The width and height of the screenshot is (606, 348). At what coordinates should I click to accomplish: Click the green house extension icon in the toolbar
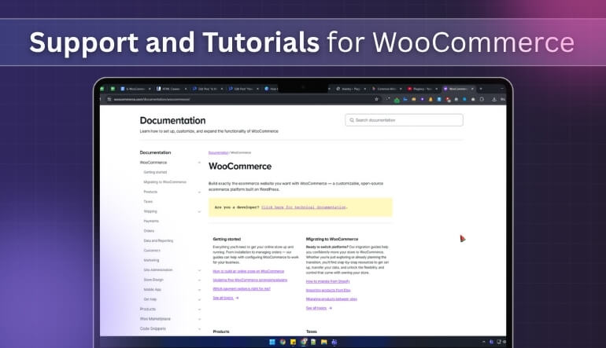(397, 100)
